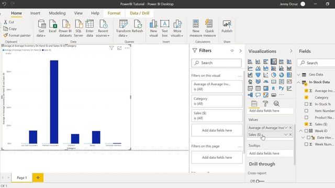Click the chart's Focus mode icon
Viewport: 335px width, 188px height.
(119, 48)
